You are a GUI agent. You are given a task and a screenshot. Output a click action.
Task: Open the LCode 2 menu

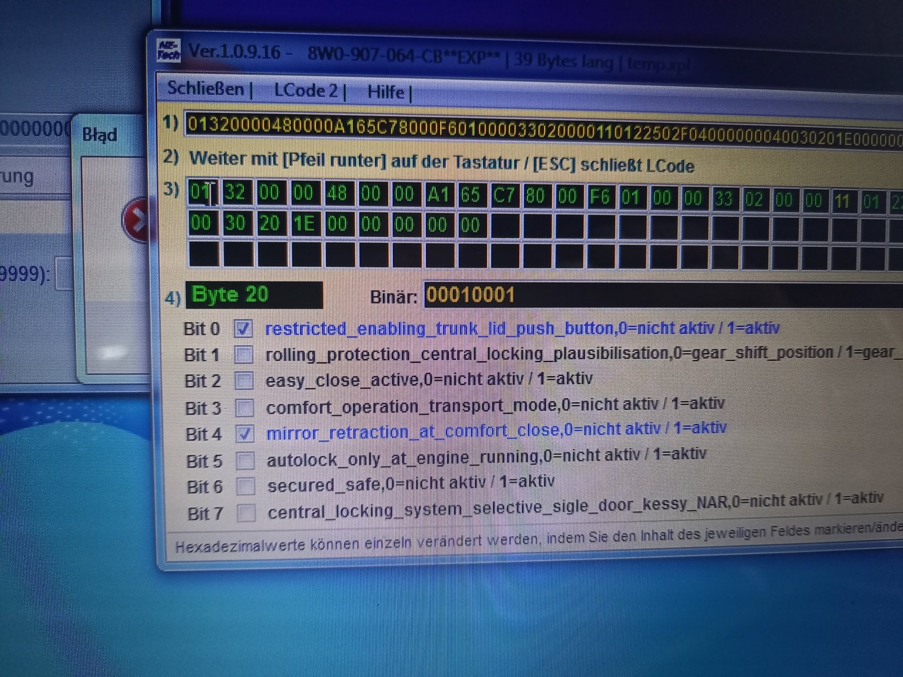(x=305, y=90)
